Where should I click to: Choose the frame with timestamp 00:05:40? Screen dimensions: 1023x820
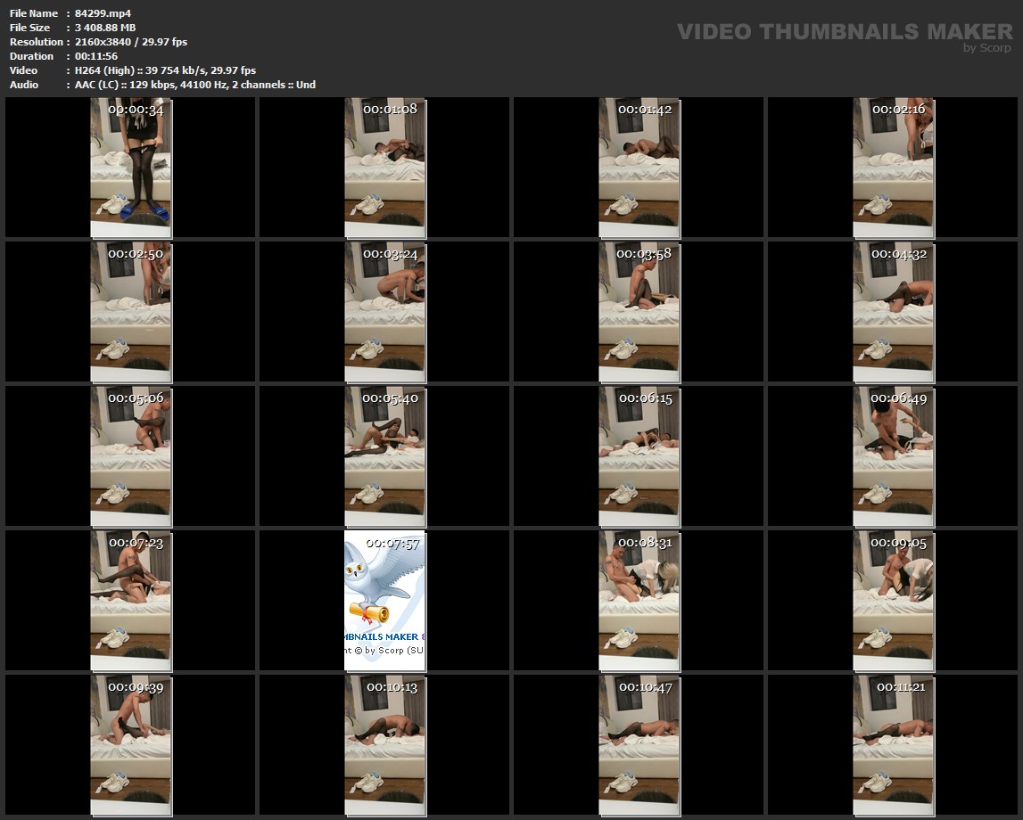click(384, 456)
